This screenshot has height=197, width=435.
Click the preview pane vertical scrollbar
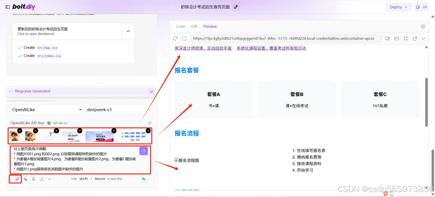pyautogui.click(x=426, y=102)
